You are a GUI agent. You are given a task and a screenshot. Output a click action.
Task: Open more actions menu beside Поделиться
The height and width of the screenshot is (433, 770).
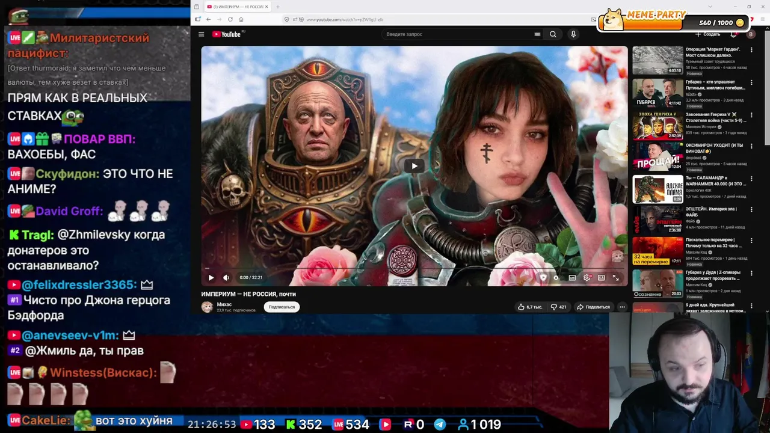pyautogui.click(x=622, y=307)
